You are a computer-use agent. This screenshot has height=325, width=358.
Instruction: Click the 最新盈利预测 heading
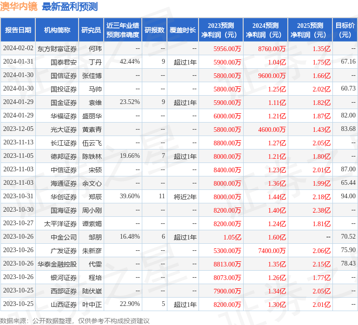(x=70, y=6)
